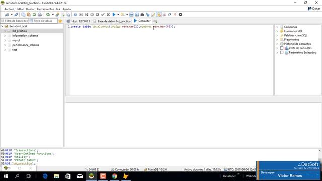
Task: Run the query with blue play icon
Action: [x=114, y=15]
